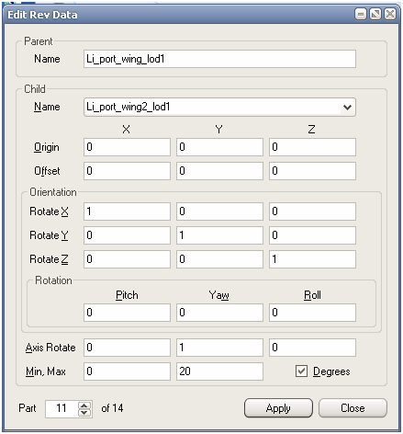Click the Close button

point(353,408)
